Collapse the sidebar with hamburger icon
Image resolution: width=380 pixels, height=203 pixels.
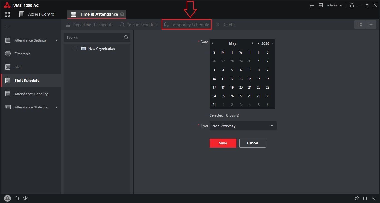[x=8, y=26]
